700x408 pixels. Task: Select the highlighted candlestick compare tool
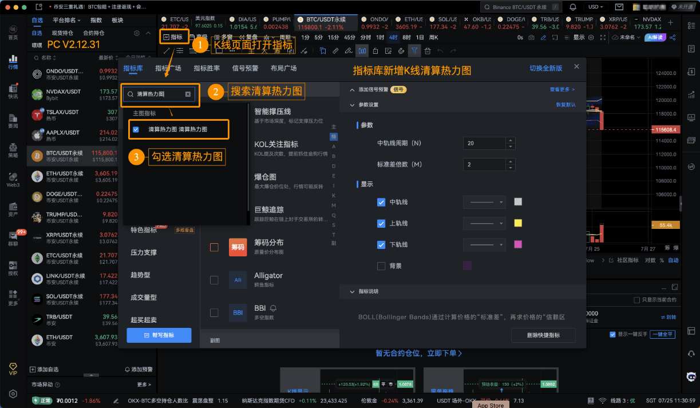pyautogui.click(x=362, y=50)
